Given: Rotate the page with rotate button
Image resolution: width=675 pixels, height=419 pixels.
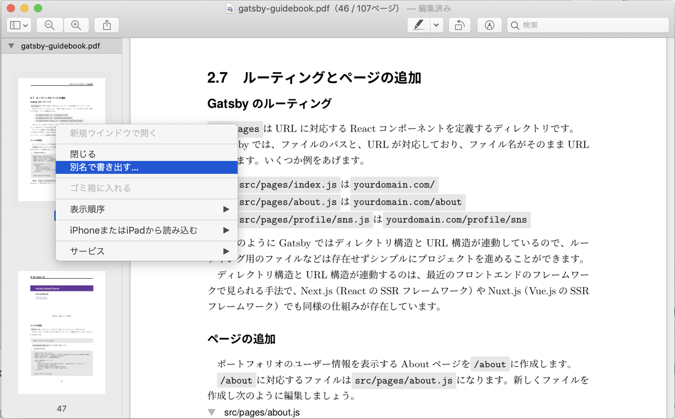Looking at the screenshot, I should click(460, 25).
